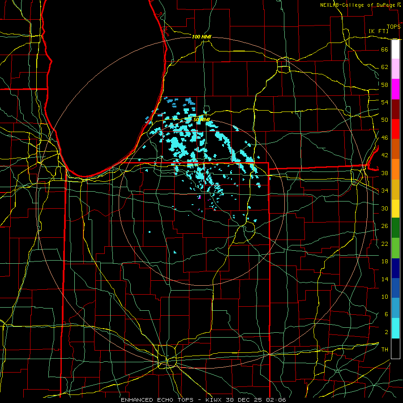Click the light pink 62 kft legend swatch

coord(395,69)
